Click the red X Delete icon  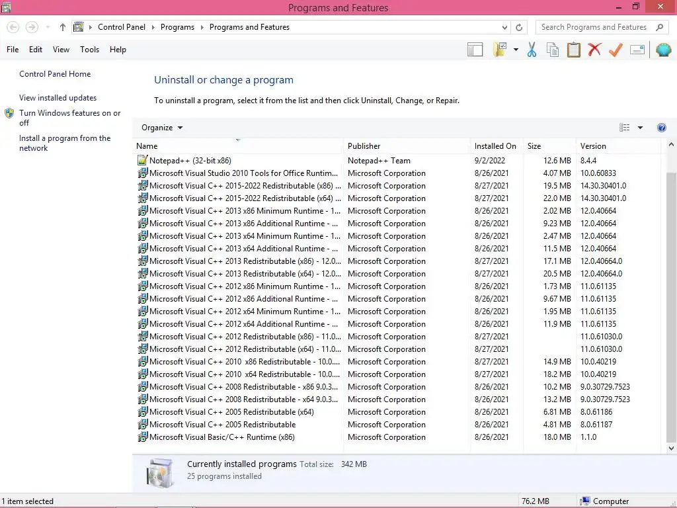[x=594, y=50]
